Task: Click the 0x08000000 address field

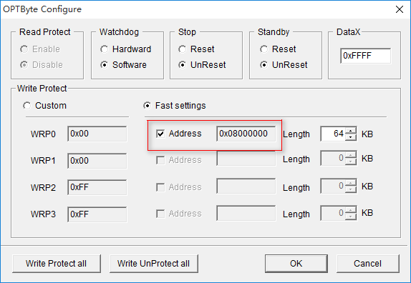Action: [246, 134]
